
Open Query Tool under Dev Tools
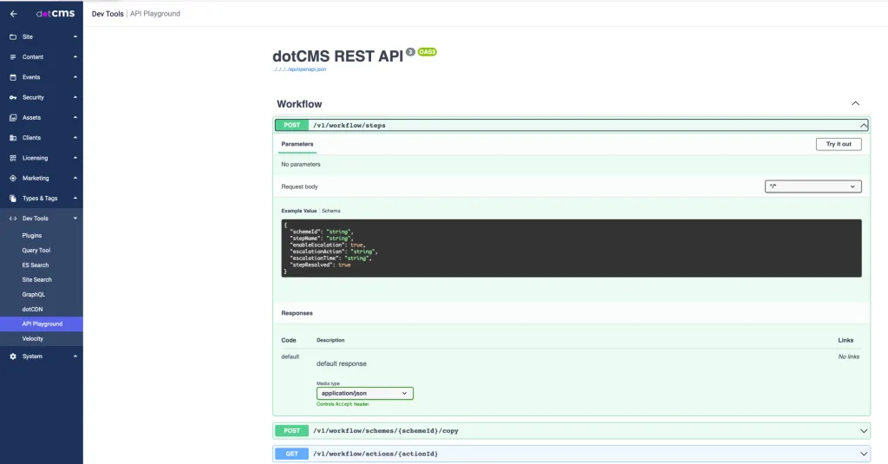pyautogui.click(x=36, y=251)
